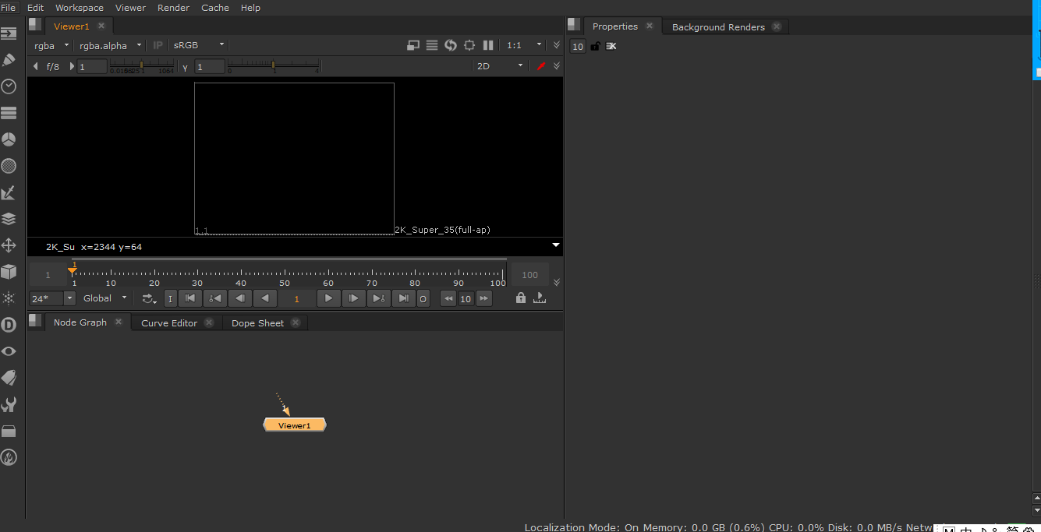Toggle the viewer pause button

[x=488, y=45]
